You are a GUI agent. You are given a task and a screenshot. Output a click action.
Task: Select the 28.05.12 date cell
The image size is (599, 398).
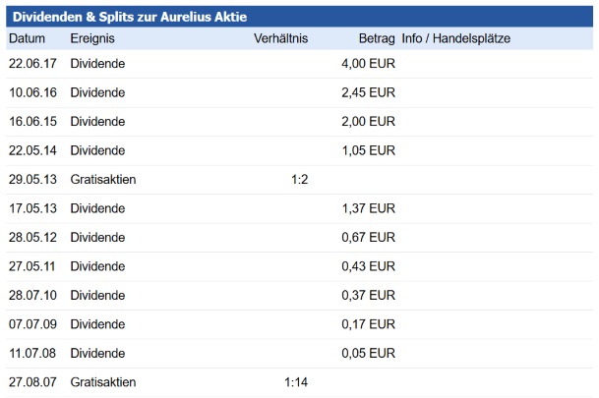32,238
